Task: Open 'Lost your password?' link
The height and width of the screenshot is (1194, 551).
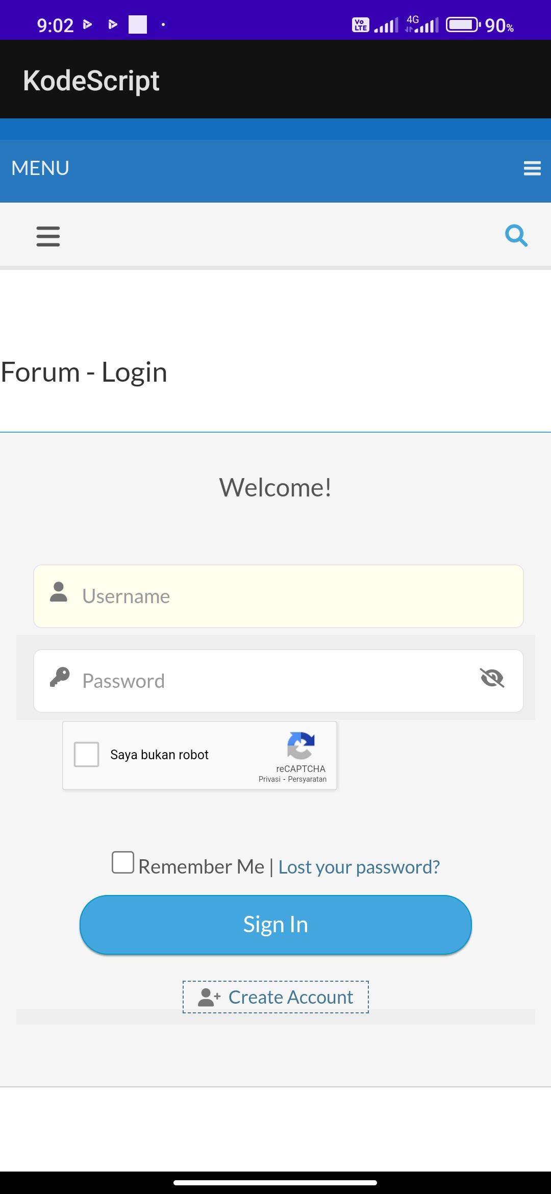Action: (x=359, y=867)
